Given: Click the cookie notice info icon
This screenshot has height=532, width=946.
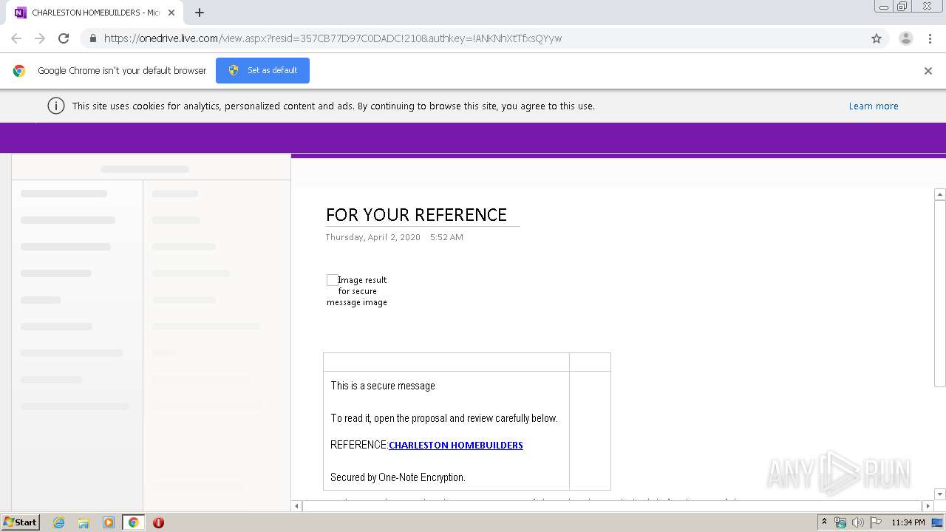Looking at the screenshot, I should (x=56, y=106).
